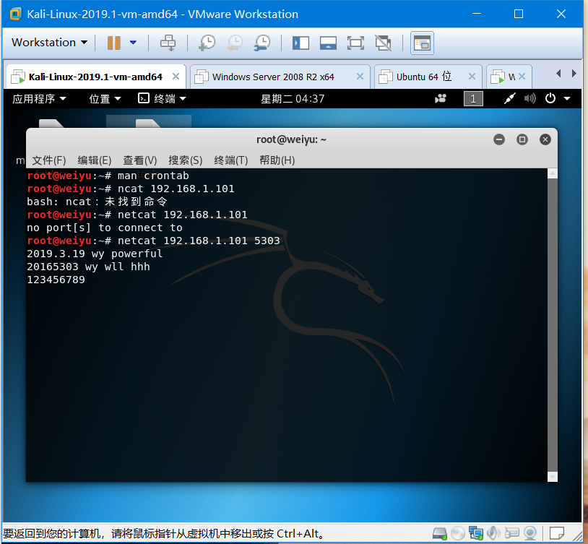The width and height of the screenshot is (588, 544).
Task: Toggle the thumbnail bar view
Action: 328,43
